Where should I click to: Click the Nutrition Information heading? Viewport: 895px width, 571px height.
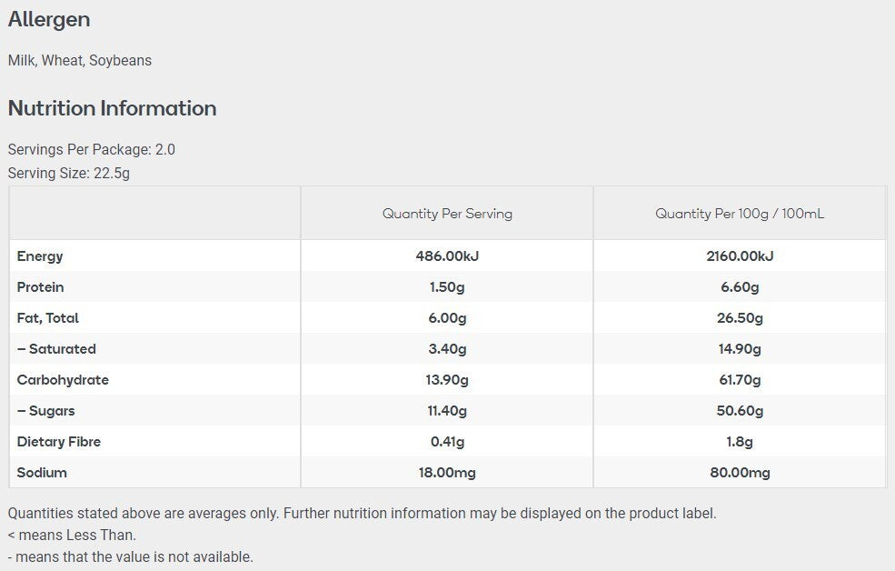[x=113, y=108]
